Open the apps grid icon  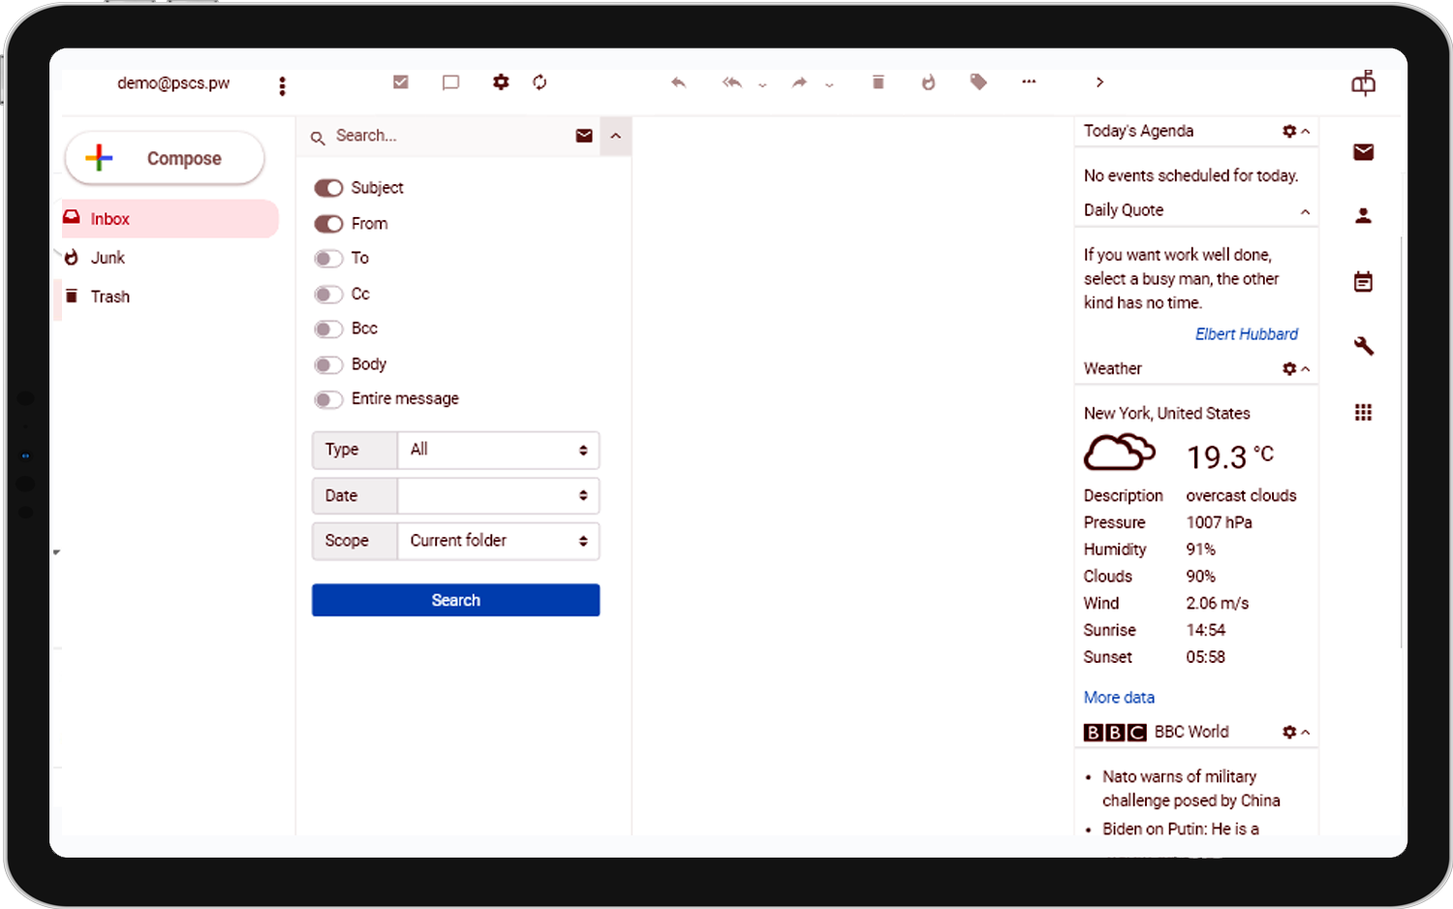click(x=1363, y=413)
